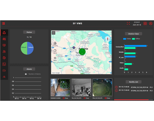
Task: Click the Device Class title button
Action: coord(133,34)
